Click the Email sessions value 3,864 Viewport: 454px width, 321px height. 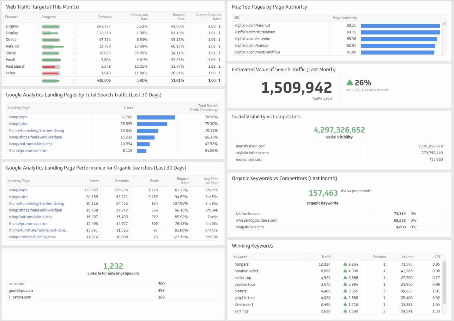pos(106,60)
